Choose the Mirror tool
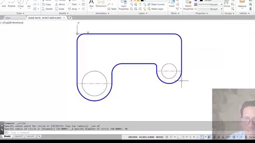 pyautogui.click(x=60, y=4)
